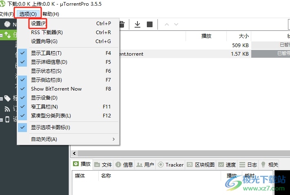Viewport: 290px width, 195px height.
Task: Switch to the 相关 tab
Action: coord(269,165)
